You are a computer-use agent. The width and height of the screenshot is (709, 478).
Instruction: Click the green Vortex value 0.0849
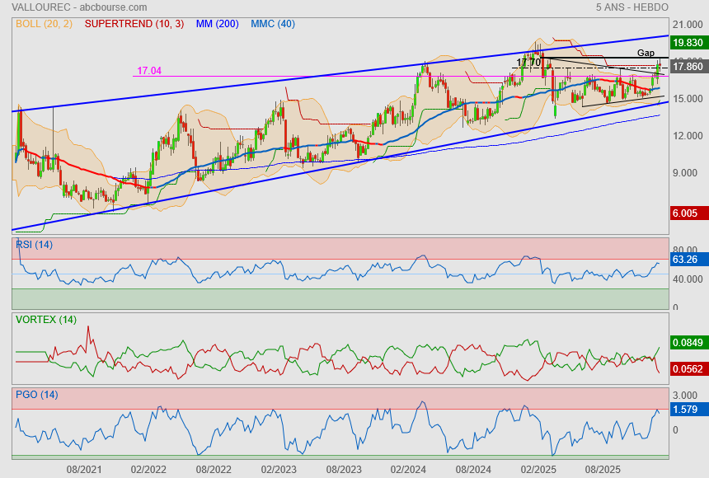pos(688,342)
